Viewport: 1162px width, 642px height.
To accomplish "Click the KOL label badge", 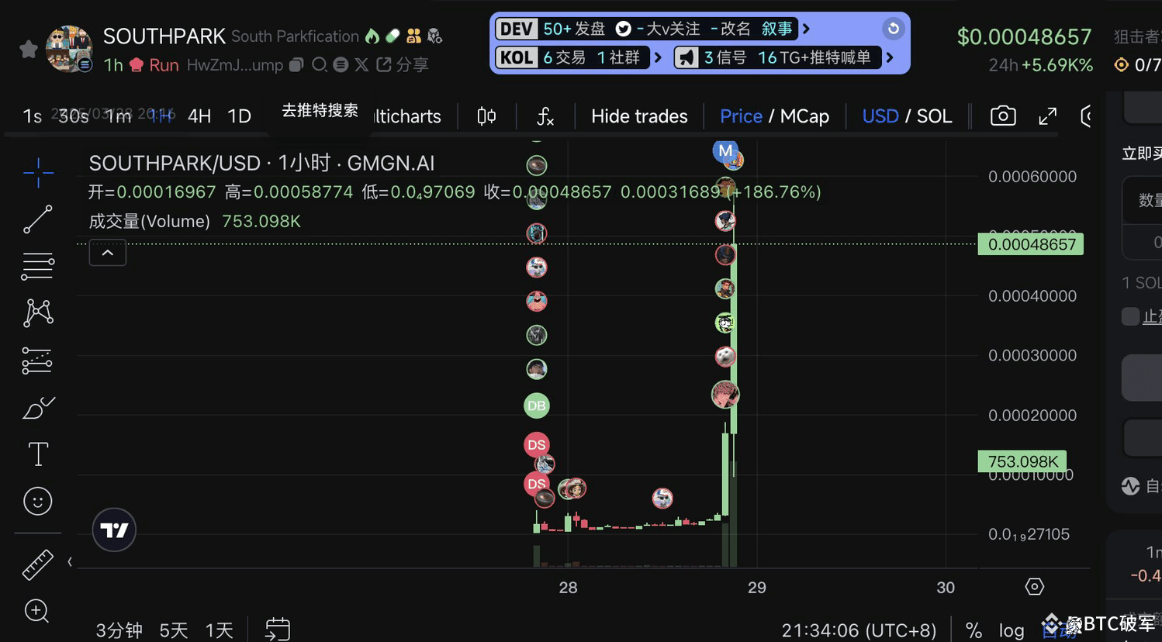I will 517,57.
